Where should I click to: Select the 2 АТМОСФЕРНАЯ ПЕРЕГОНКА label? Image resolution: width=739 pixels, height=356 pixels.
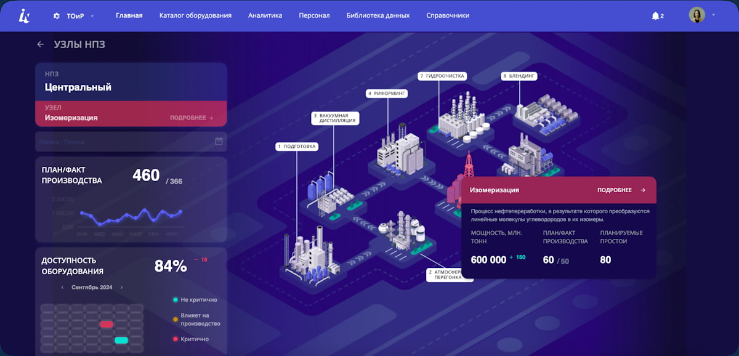448,275
